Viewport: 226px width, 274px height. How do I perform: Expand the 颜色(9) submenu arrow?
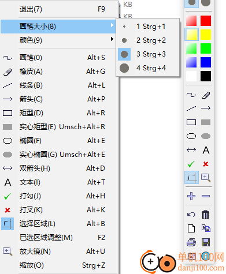[112, 39]
